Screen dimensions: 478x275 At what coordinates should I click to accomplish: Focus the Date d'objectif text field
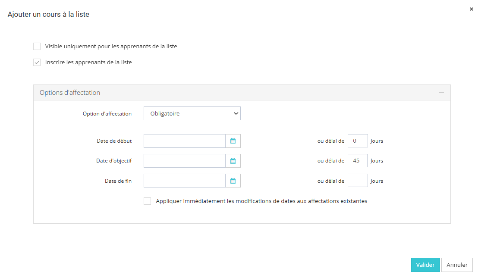[185, 161]
